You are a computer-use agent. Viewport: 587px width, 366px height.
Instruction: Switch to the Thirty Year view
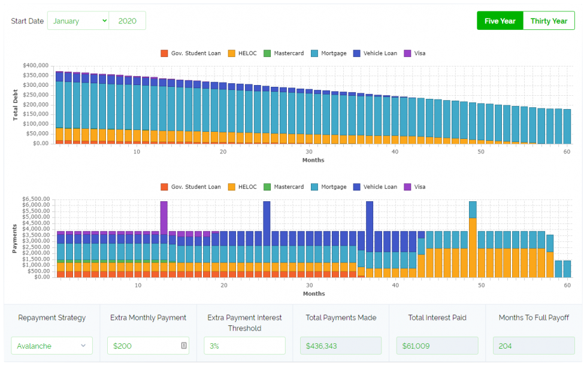click(x=549, y=21)
